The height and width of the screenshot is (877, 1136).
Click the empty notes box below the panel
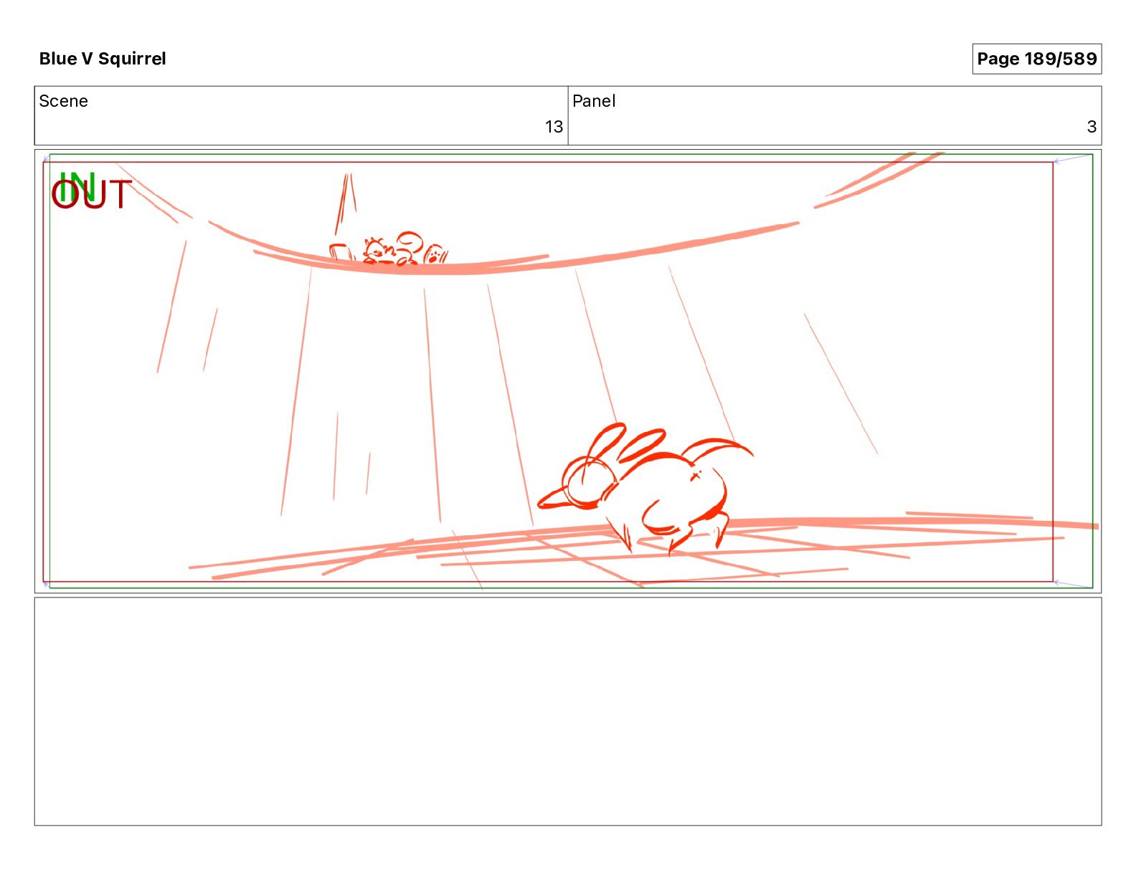coord(568,711)
